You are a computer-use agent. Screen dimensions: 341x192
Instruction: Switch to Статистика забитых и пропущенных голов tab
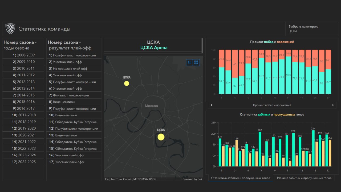[x=241, y=178]
